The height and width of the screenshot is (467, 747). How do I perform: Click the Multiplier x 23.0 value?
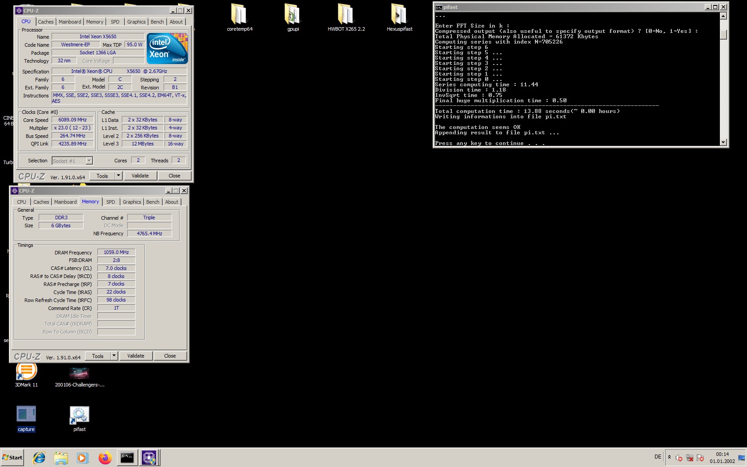click(x=72, y=128)
